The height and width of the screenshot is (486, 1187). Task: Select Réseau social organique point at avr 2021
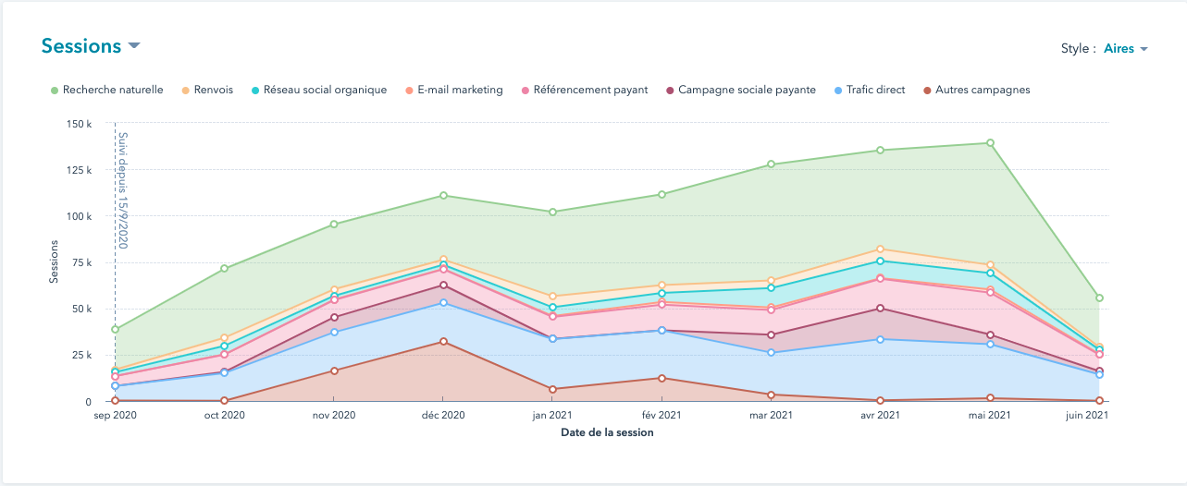pyautogui.click(x=880, y=261)
